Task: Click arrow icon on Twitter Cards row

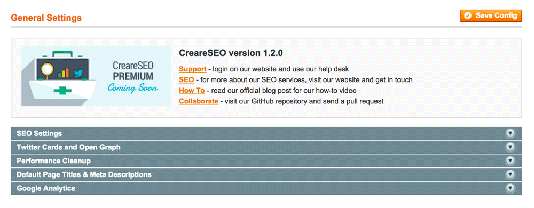Action: pyautogui.click(x=510, y=147)
